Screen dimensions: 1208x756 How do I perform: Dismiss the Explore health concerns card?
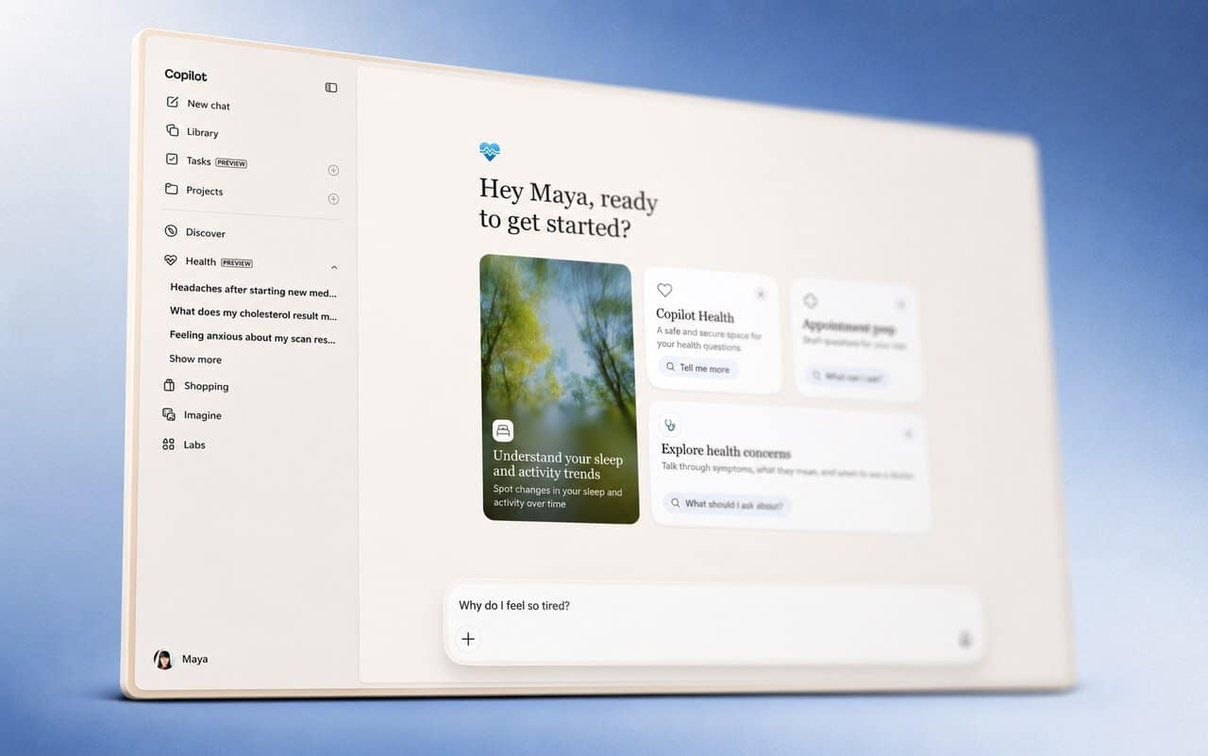tap(908, 434)
